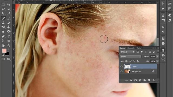This screenshot has height=97, width=173.
Task: Toggle filter for type layers
Action: pos(146,52)
